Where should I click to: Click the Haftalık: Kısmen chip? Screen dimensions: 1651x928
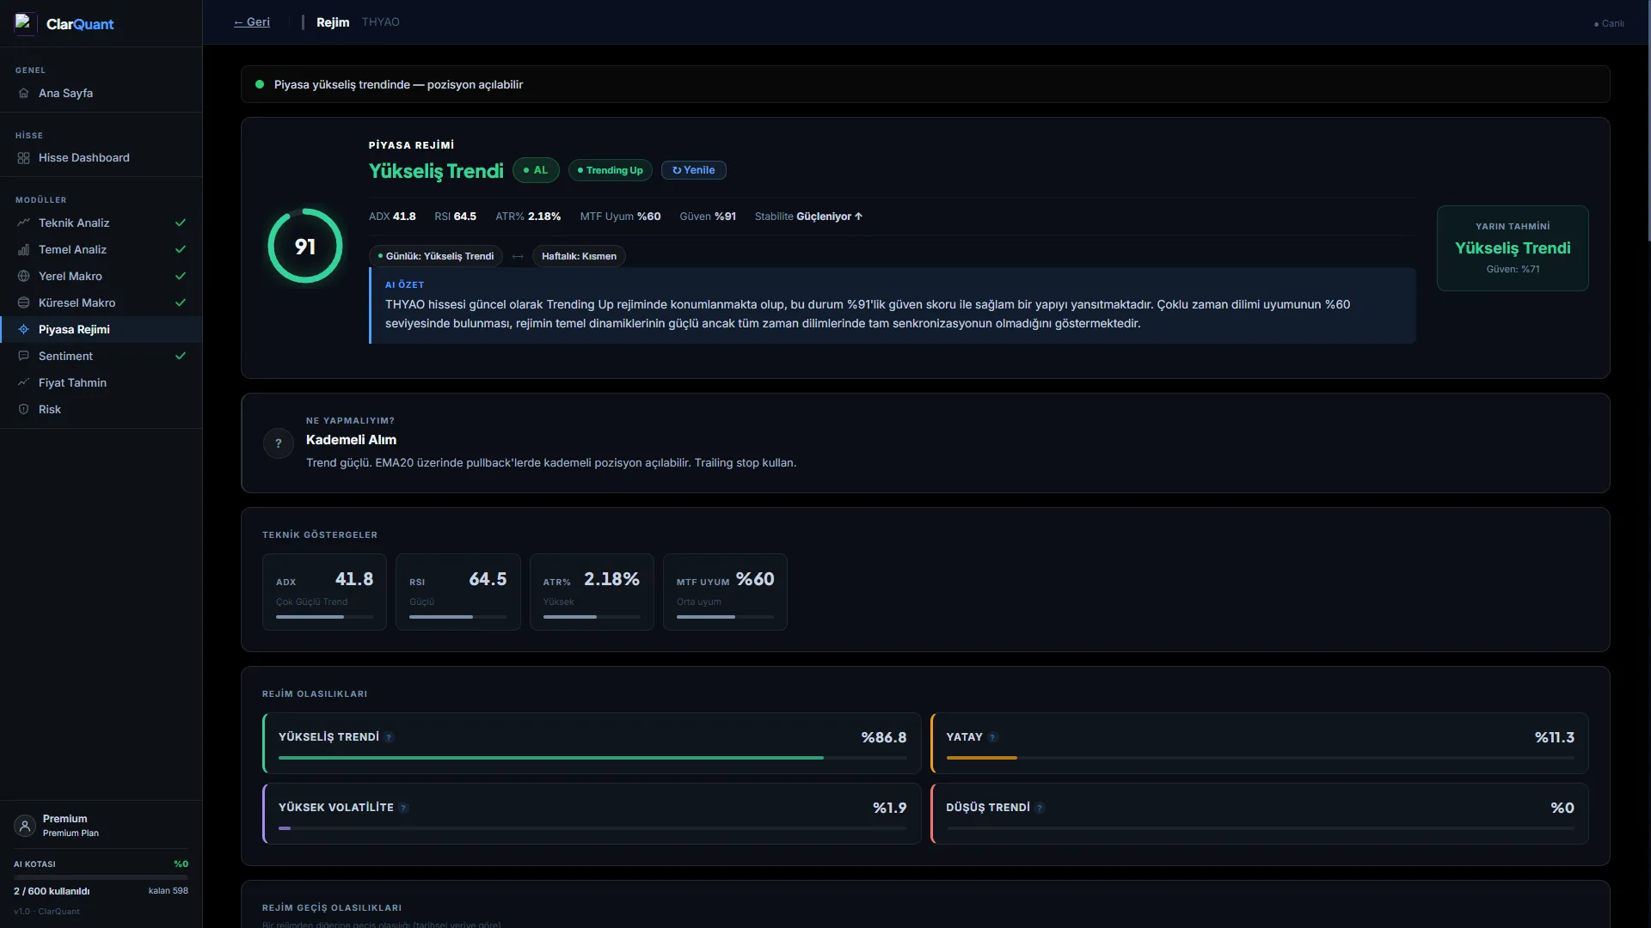pos(579,256)
